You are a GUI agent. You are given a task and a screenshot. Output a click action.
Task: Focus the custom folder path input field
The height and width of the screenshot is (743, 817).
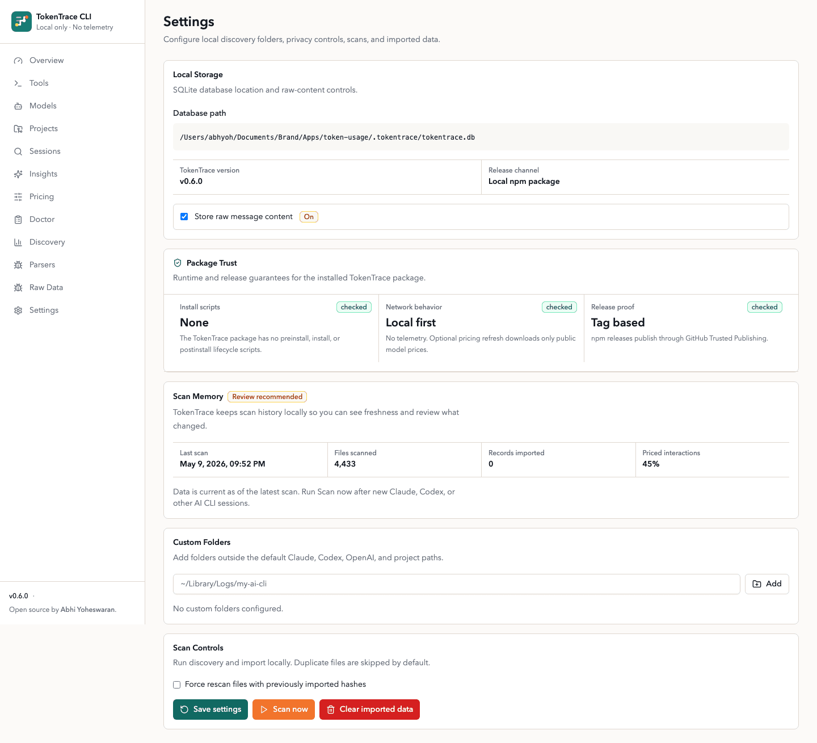click(x=457, y=584)
